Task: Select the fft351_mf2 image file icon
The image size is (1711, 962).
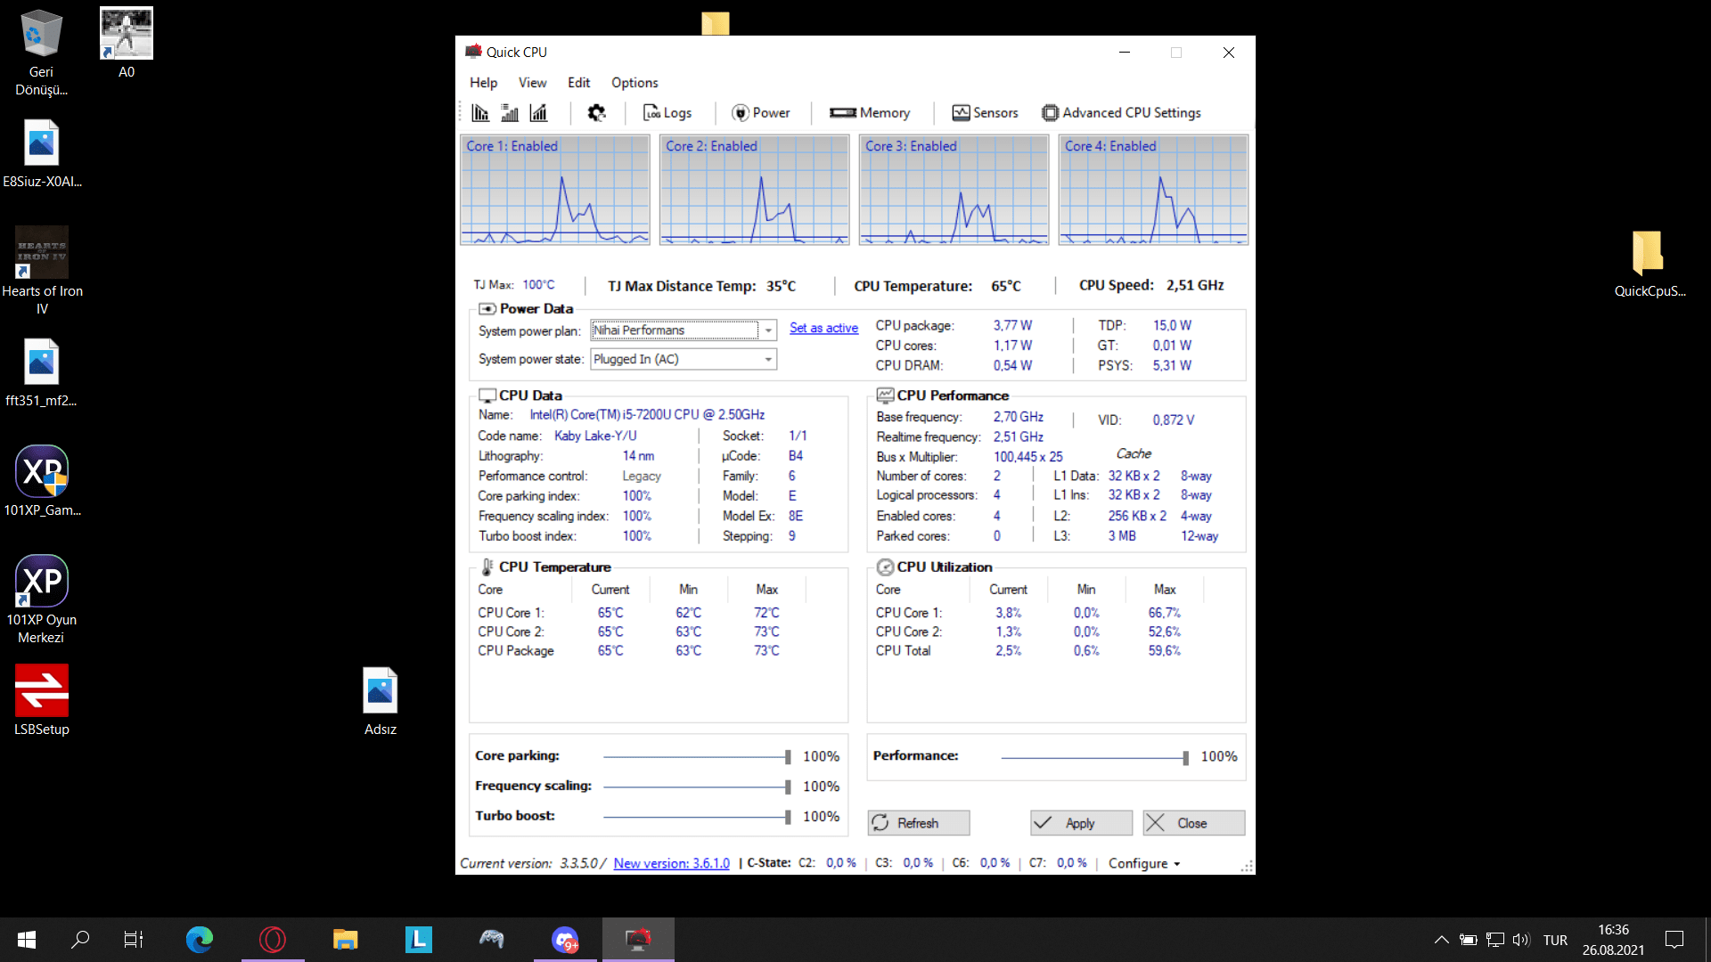Action: pyautogui.click(x=41, y=372)
